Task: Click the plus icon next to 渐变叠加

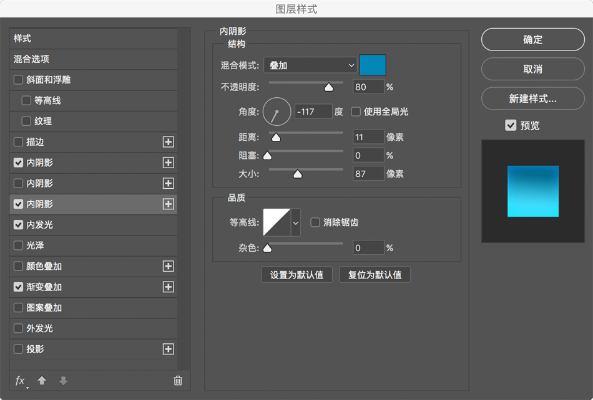Action: (x=169, y=287)
